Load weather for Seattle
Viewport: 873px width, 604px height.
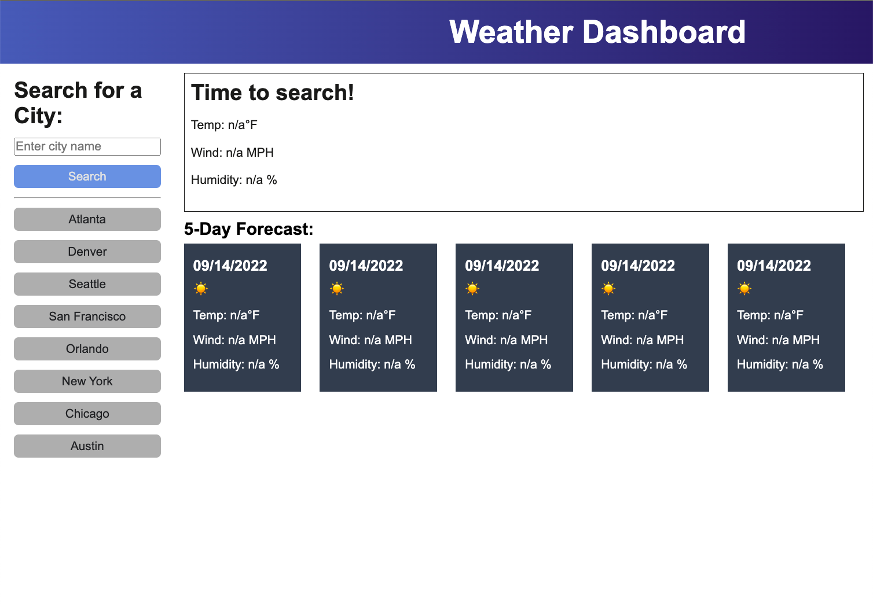click(x=87, y=284)
